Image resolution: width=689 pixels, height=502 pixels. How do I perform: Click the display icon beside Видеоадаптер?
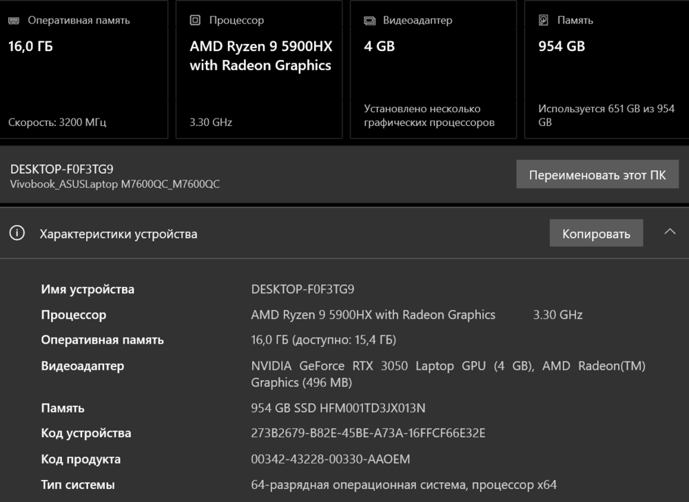pyautogui.click(x=369, y=21)
